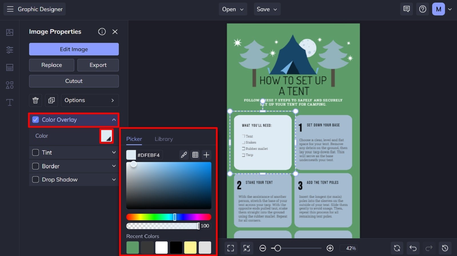Zoom out with the minus circle icon
Viewport: 457px width, 256px height.
(x=263, y=248)
